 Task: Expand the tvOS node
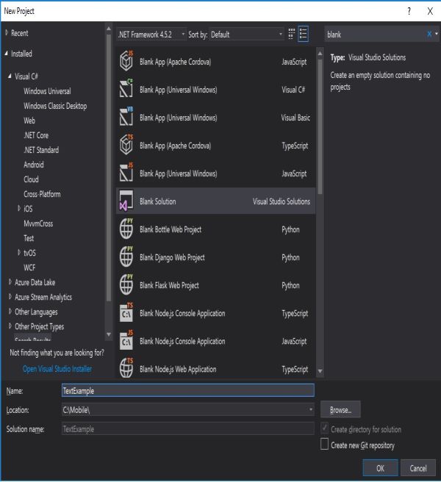(19, 253)
